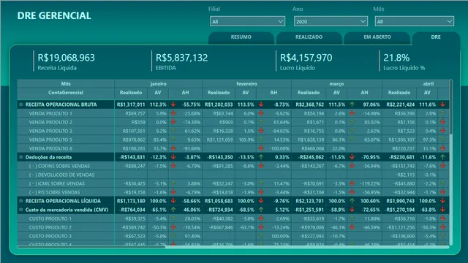Click red down arrow for RECEITA OPERACIONAL BRUTA janeiro
The image size is (468, 263).
coord(173,104)
